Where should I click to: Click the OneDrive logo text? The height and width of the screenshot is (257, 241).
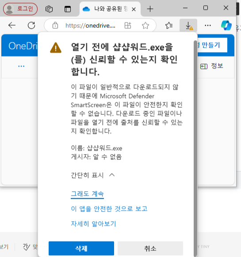[23, 46]
